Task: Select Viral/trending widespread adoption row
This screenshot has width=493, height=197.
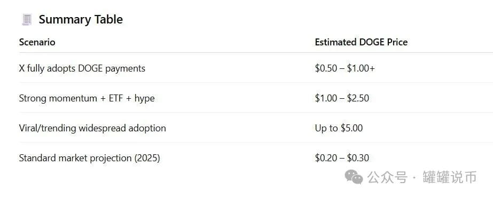Action: click(x=256, y=128)
